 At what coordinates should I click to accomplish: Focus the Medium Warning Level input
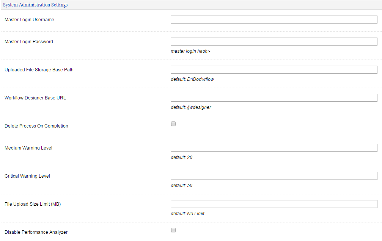point(274,148)
